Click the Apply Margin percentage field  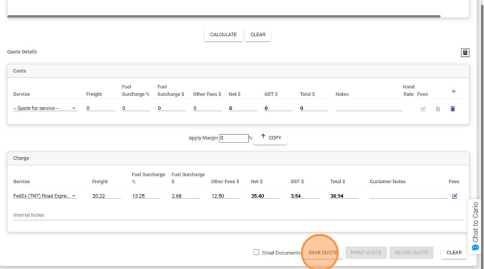click(x=234, y=138)
